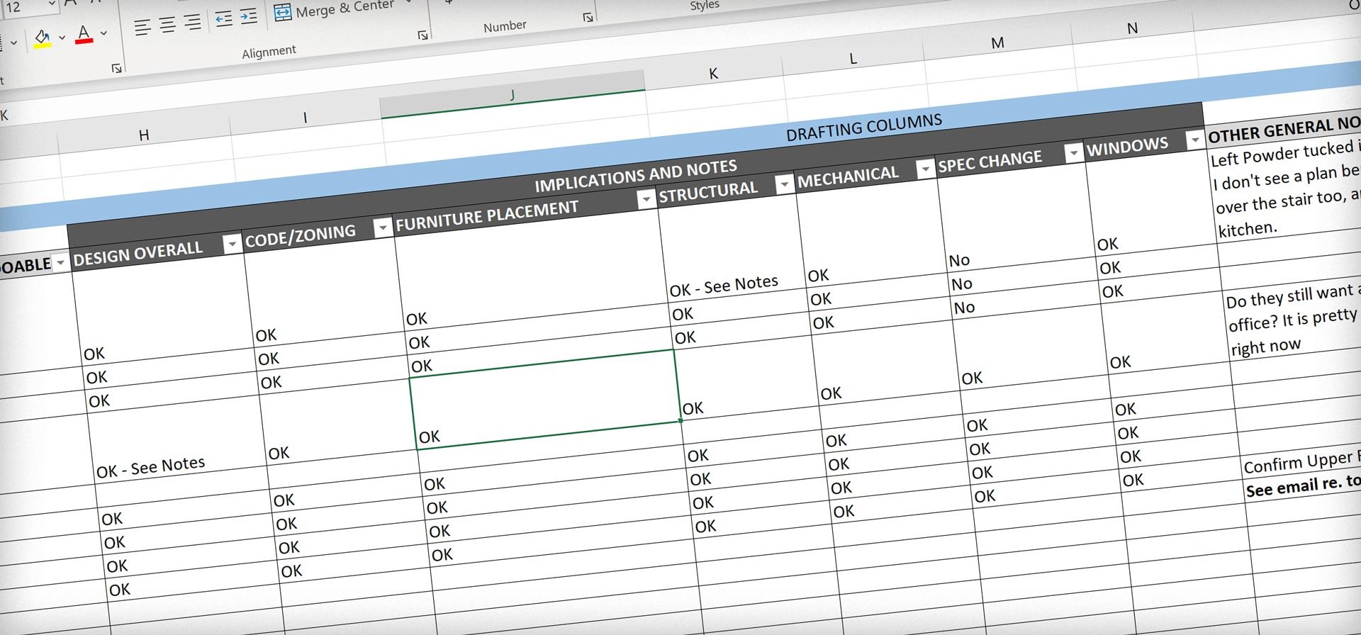Open filter for MECHANICAL column
The image size is (1361, 635).
[x=924, y=169]
